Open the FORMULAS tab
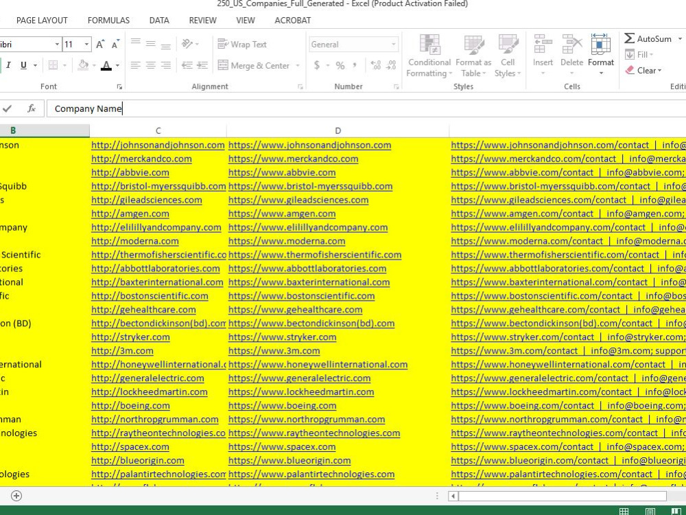686x515 pixels. [108, 21]
